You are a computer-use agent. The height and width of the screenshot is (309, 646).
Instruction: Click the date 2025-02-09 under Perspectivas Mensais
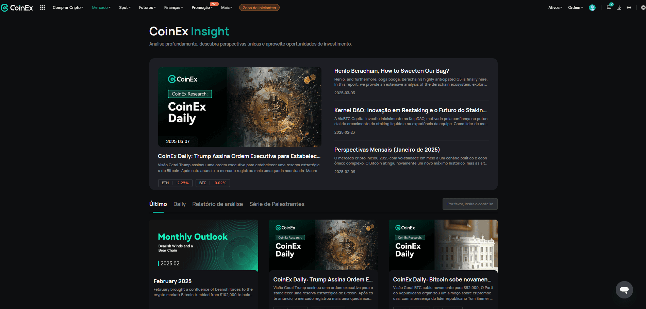pos(345,172)
